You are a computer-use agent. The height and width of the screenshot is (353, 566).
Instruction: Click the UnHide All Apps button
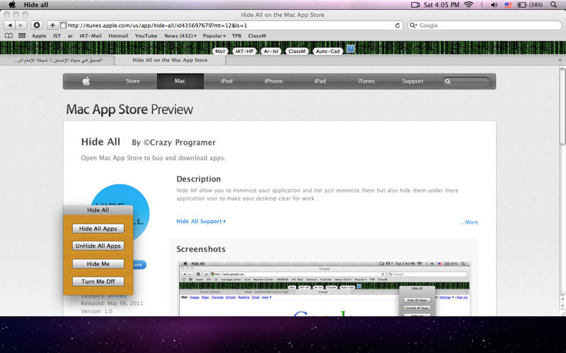coord(98,246)
